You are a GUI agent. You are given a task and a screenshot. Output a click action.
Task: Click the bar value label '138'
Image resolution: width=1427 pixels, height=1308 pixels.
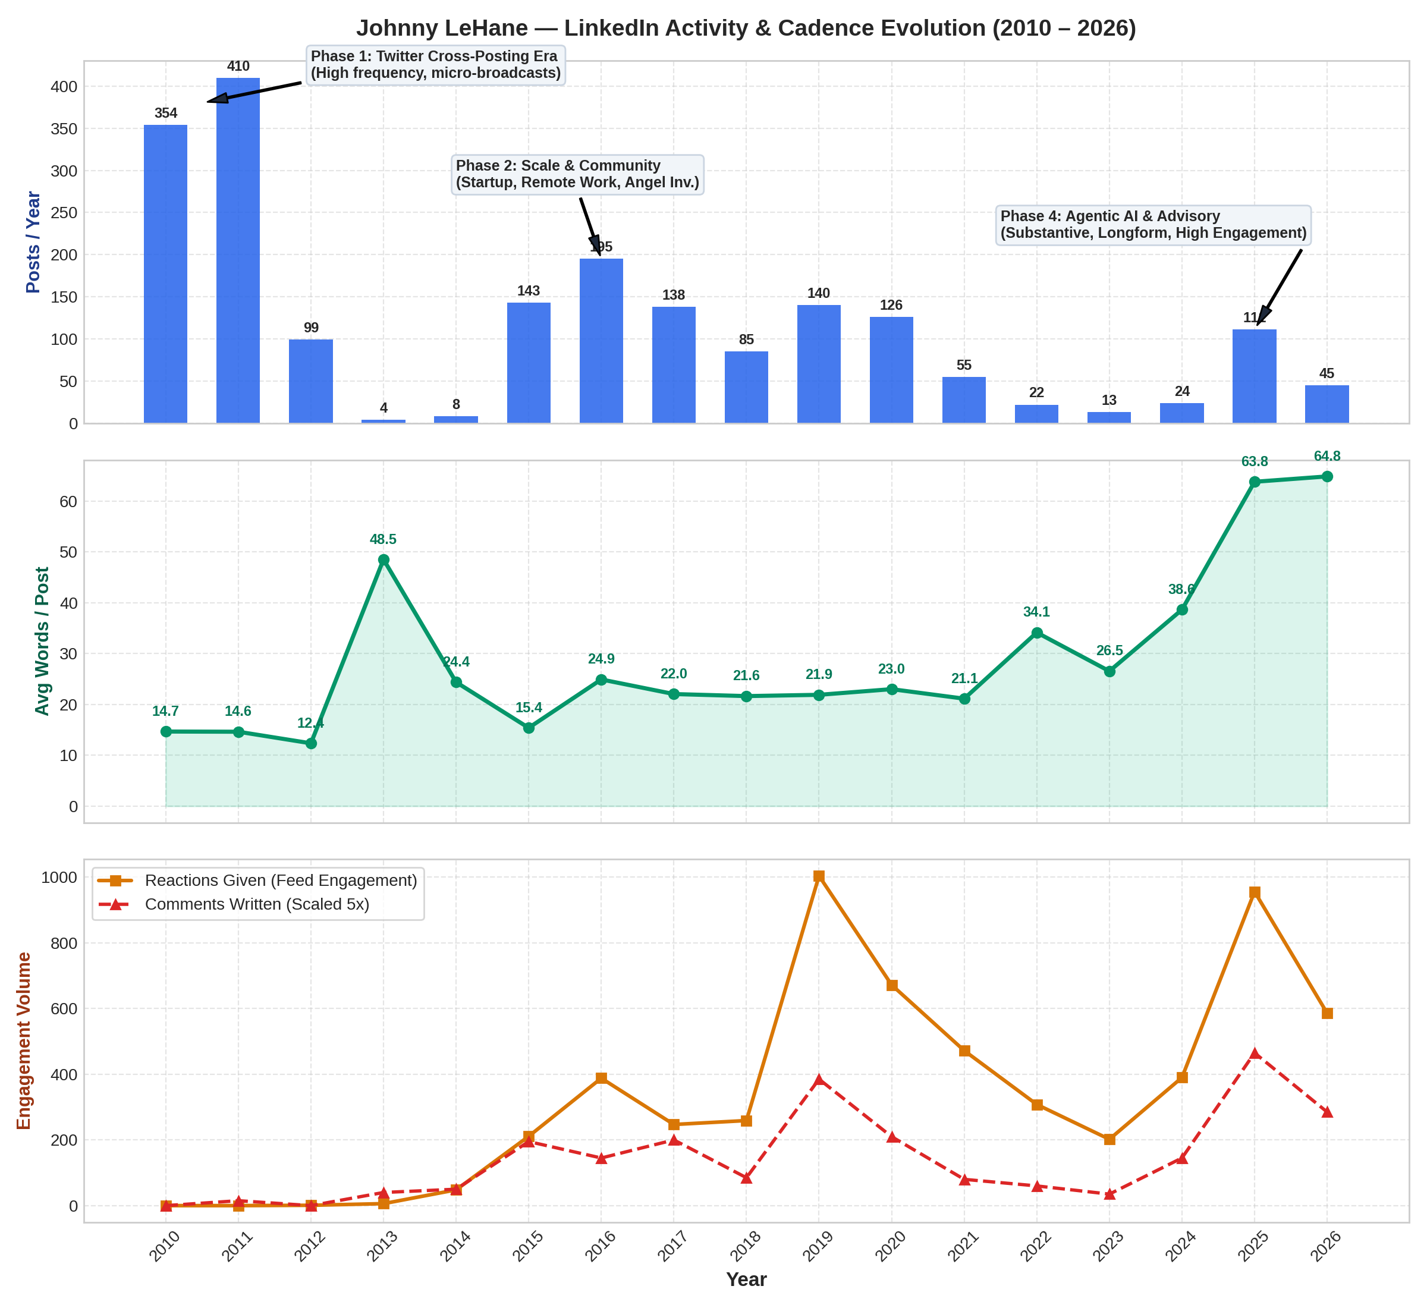674,295
